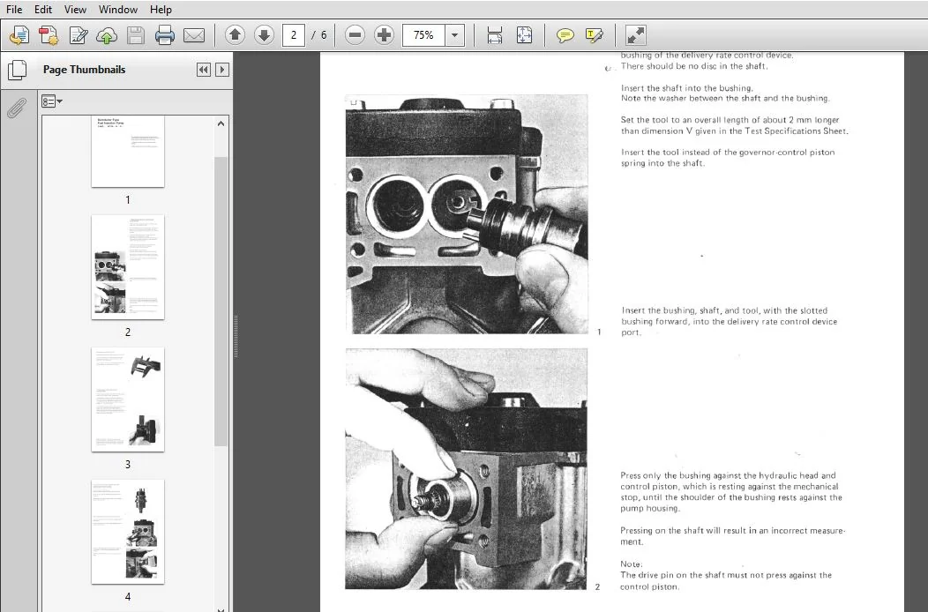Click the cloud upload icon

tap(107, 35)
